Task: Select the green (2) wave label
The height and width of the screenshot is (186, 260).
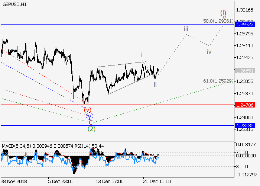Action: coord(91,129)
